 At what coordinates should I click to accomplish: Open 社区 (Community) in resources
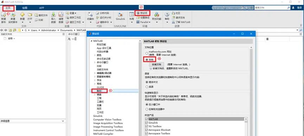[x=176, y=13]
